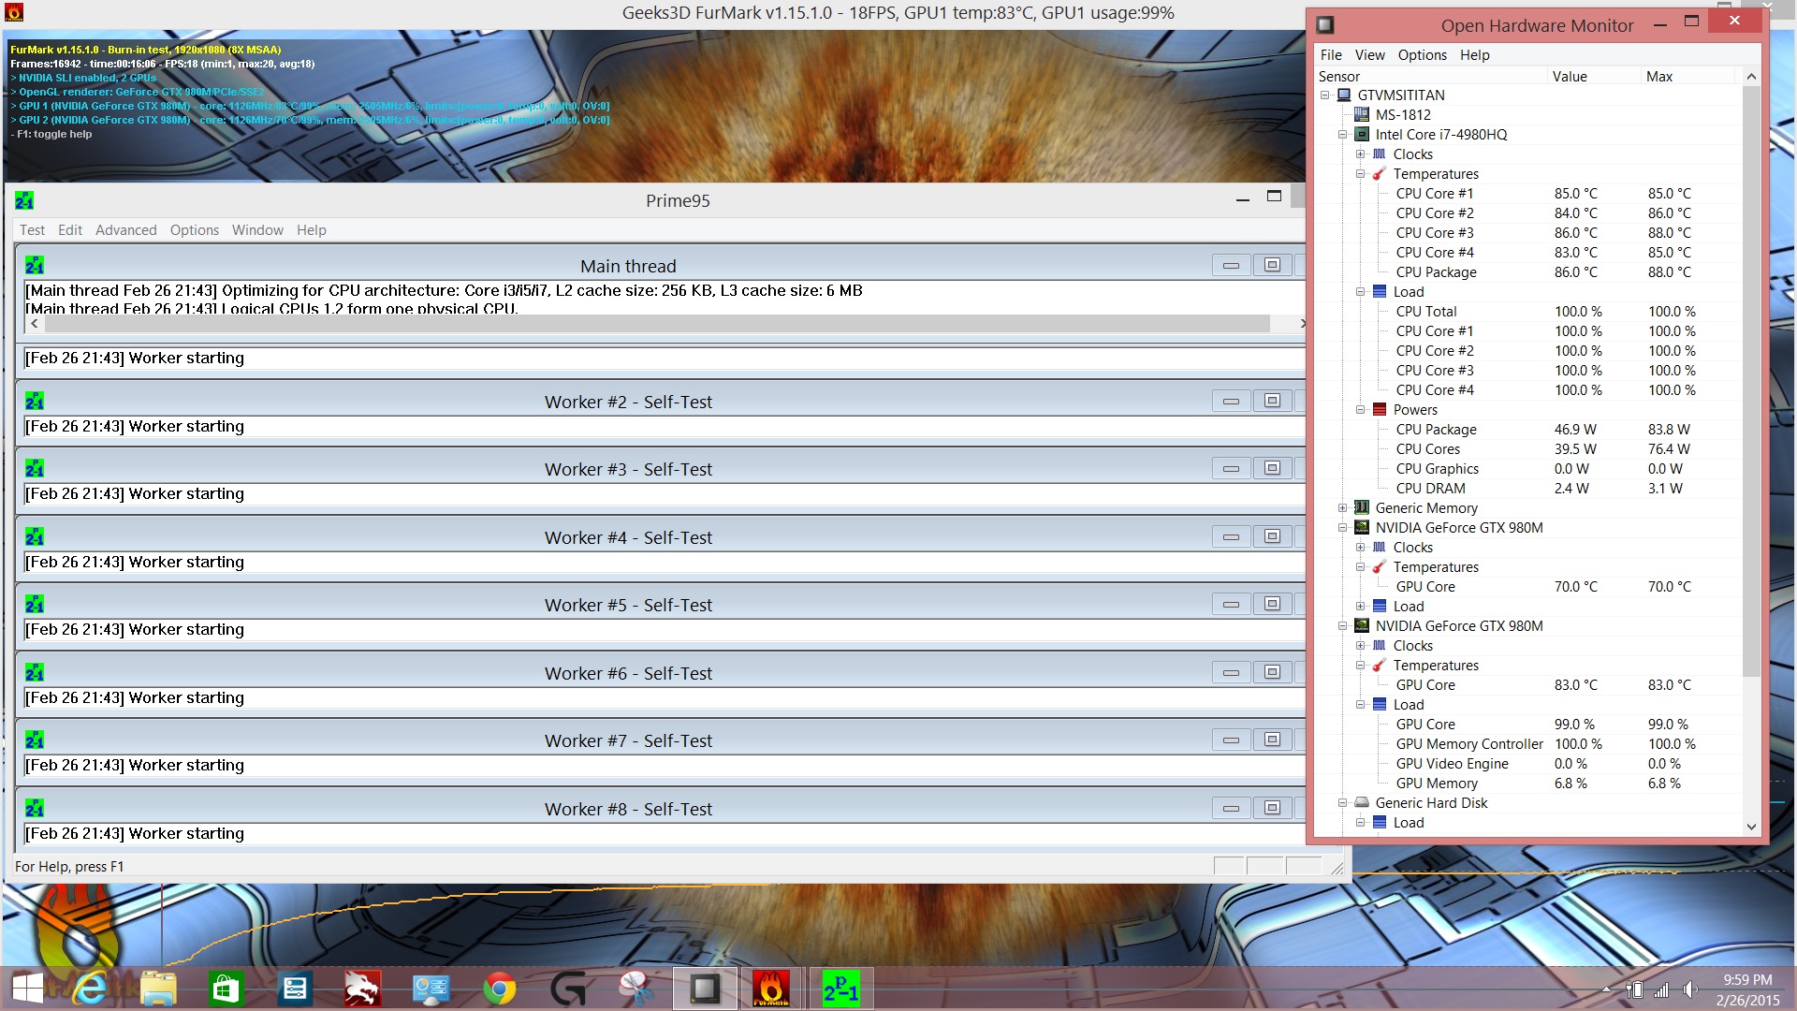Click the Sensor column header

(x=1431, y=77)
